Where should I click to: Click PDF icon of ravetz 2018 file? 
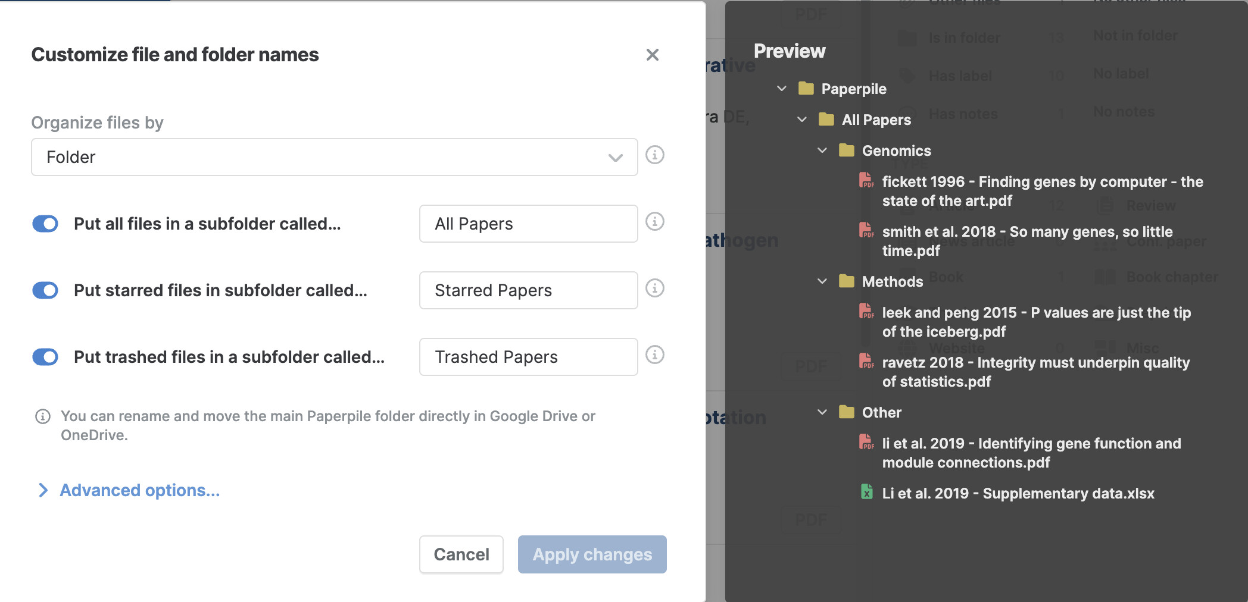click(x=866, y=361)
